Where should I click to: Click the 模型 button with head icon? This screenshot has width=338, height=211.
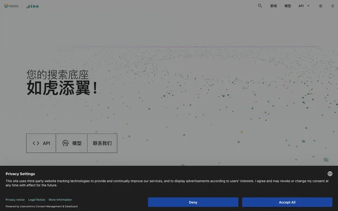[x=71, y=143]
